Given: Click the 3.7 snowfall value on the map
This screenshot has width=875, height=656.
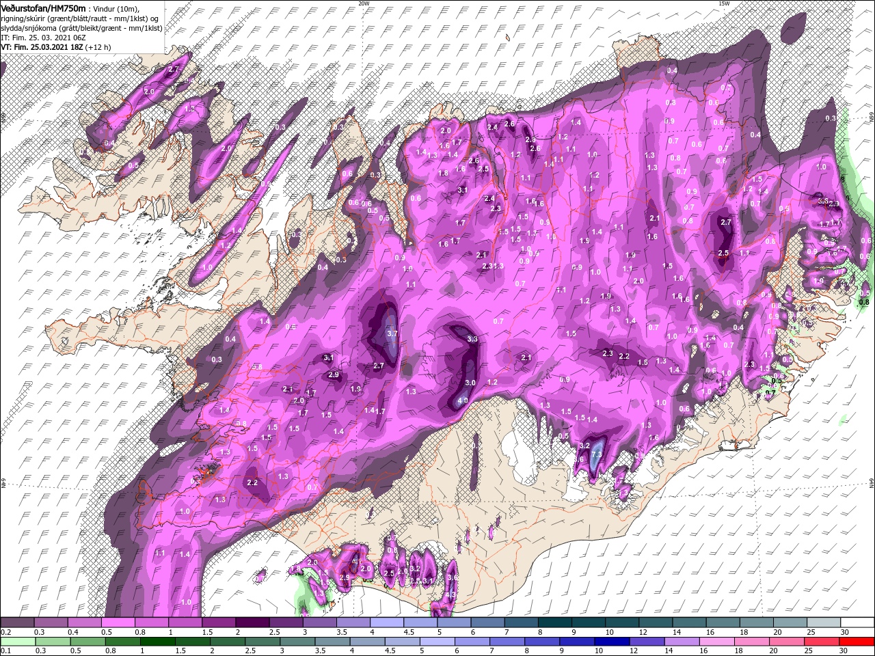Looking at the screenshot, I should coord(392,333).
